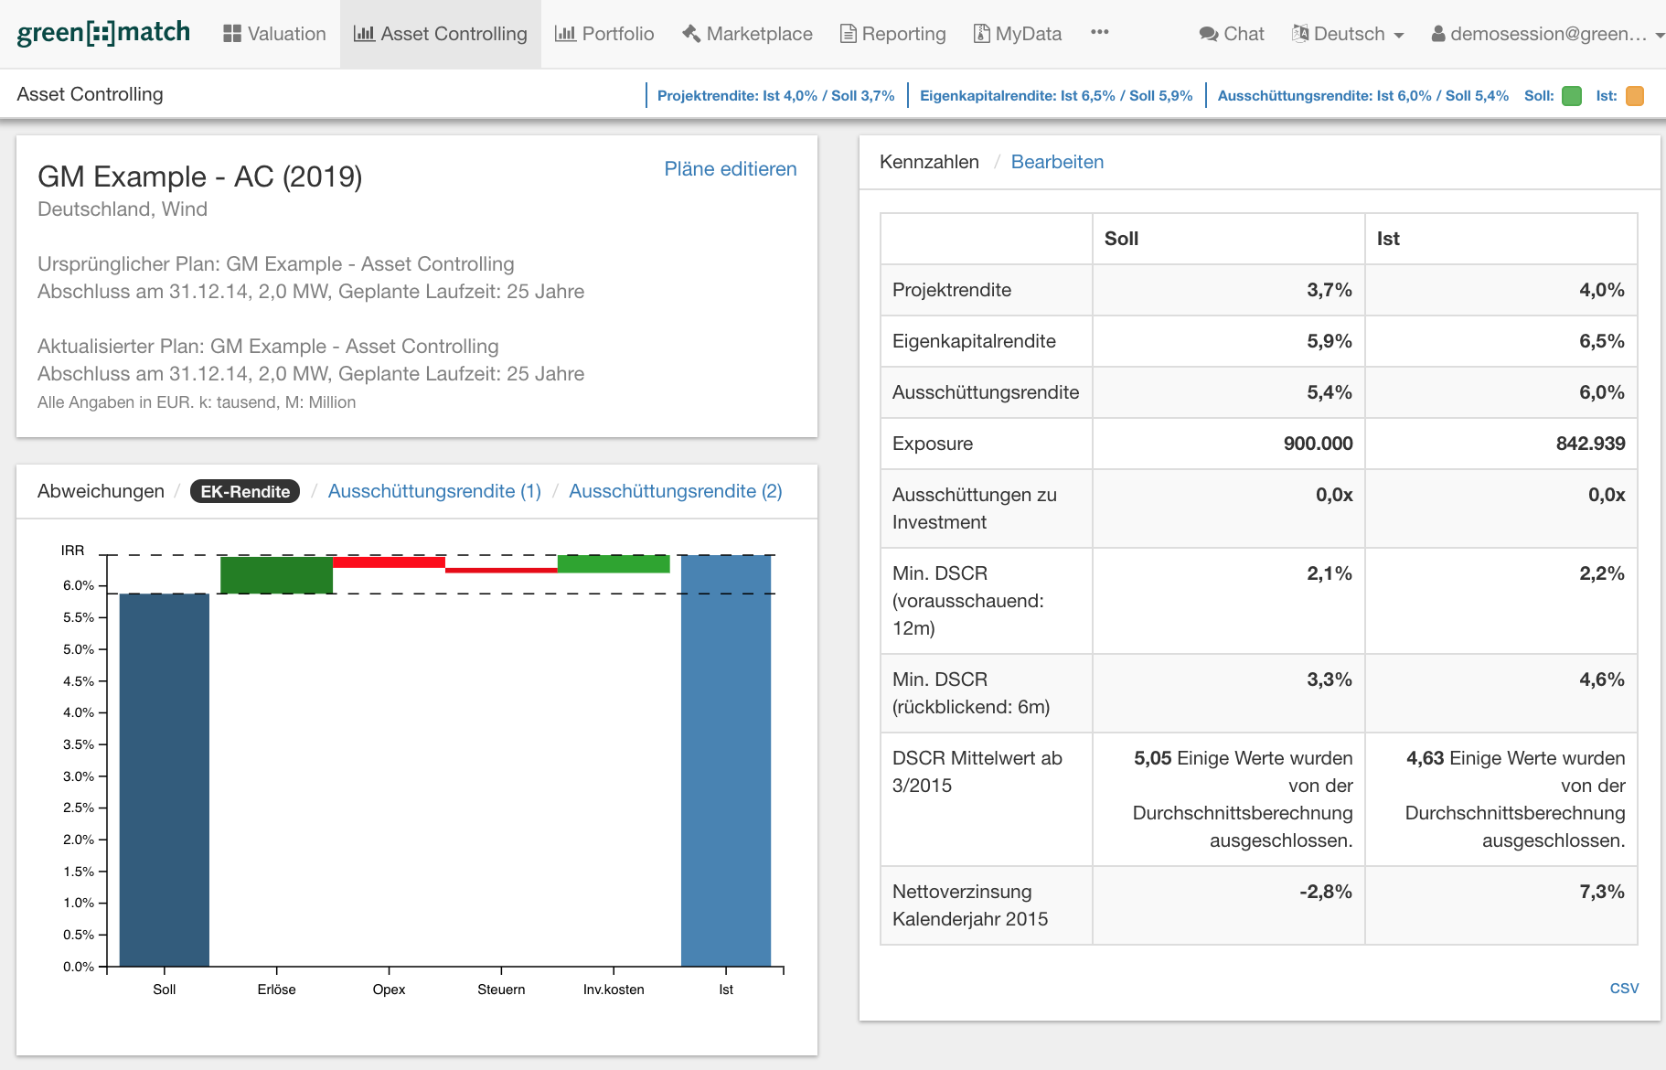Click the Marketplace gavel icon
The height and width of the screenshot is (1070, 1666).
[x=691, y=34]
